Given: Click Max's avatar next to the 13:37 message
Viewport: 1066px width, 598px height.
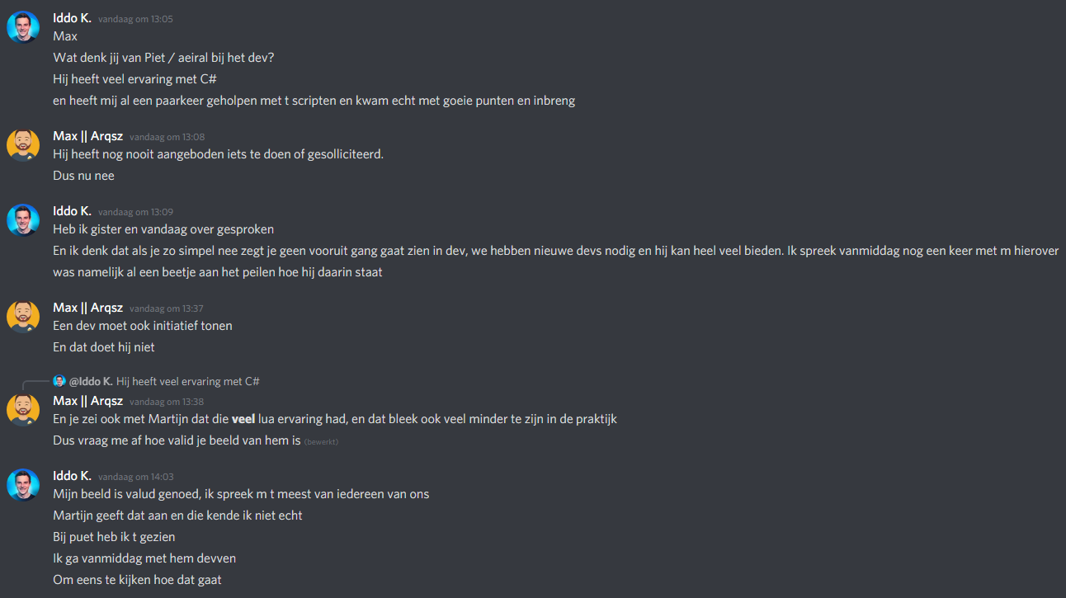Looking at the screenshot, I should click(x=23, y=317).
